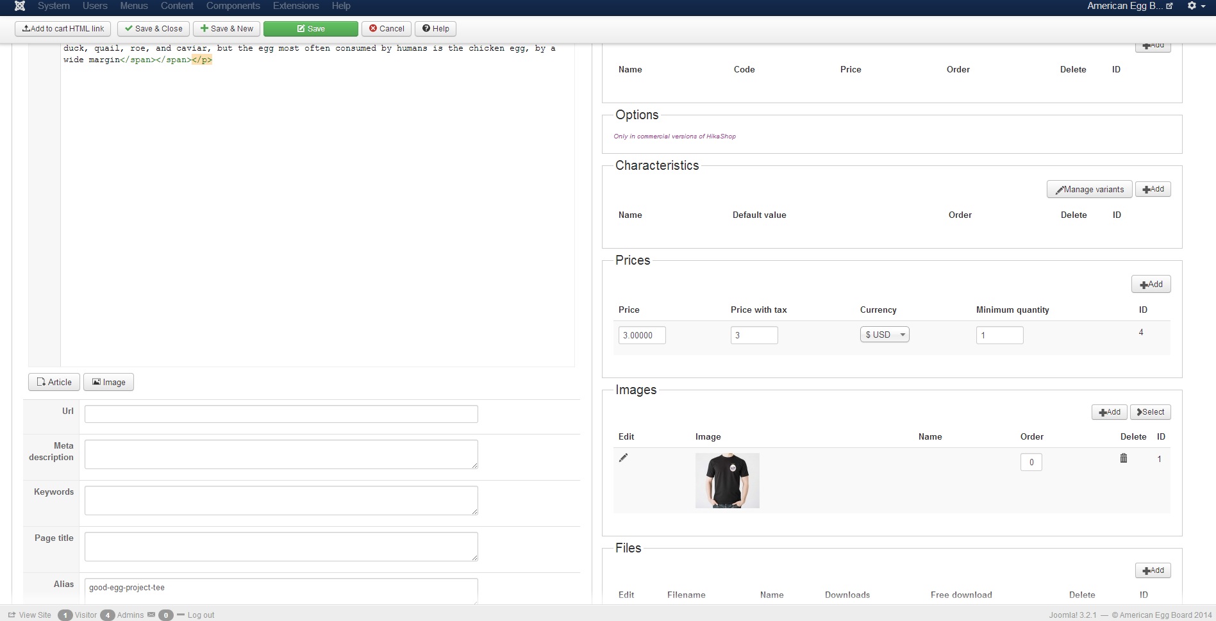Click Manage variants in Characteristics
Image resolution: width=1216 pixels, height=621 pixels.
click(1090, 189)
